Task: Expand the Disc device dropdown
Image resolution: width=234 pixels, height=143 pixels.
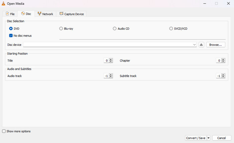Action: click(x=194, y=45)
